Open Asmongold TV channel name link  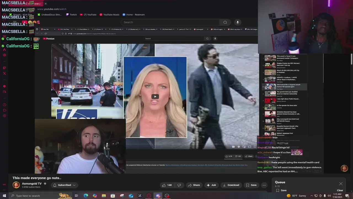[32, 184]
